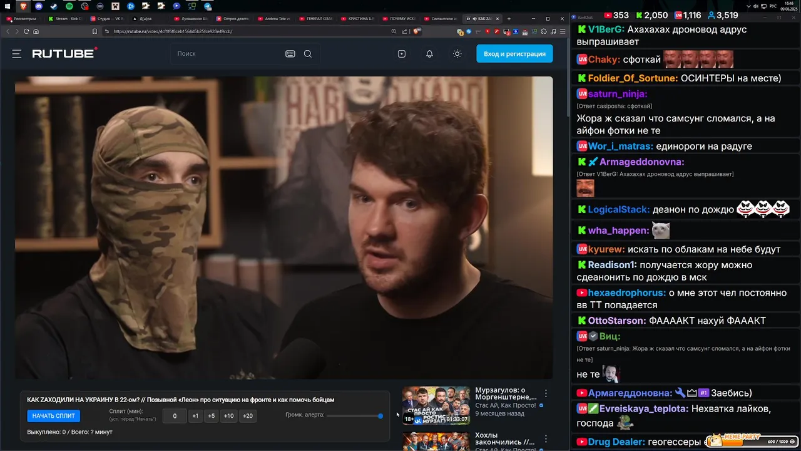Open Steam from the taskbar

coord(54,6)
